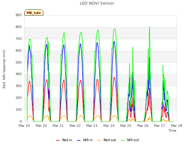
Task: Click the Mar 24 x-axis tick label
Action: pyautogui.click(x=109, y=126)
